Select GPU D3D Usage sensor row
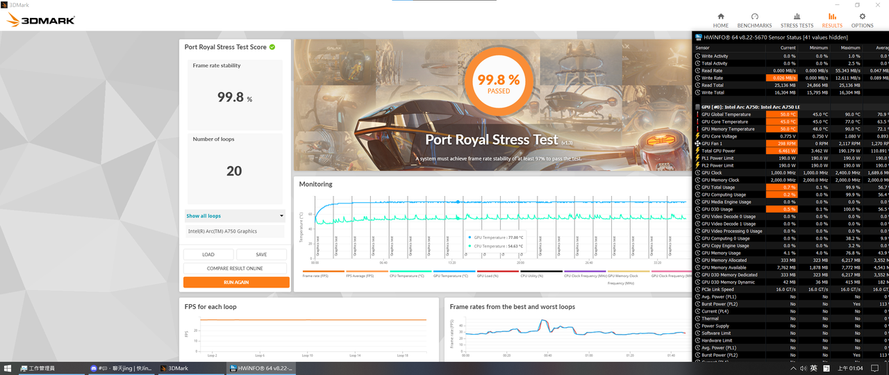 791,209
